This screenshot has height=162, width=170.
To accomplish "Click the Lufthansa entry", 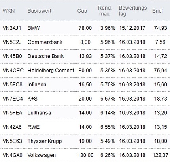I will (x=39, y=113).
